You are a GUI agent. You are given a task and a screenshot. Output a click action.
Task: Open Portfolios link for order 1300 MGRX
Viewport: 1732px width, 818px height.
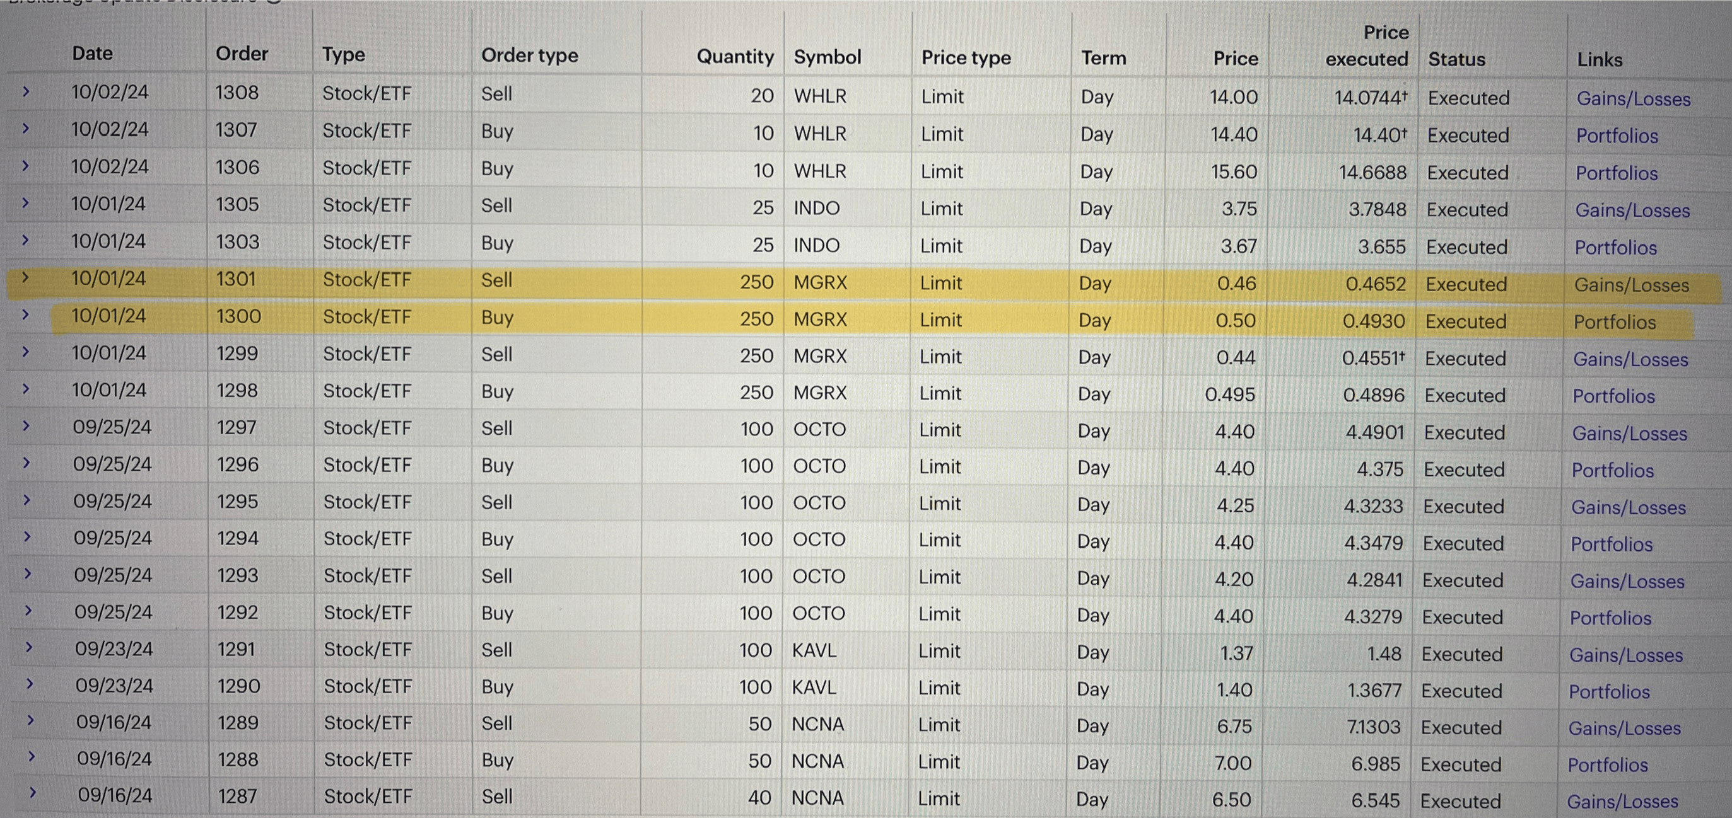[1614, 323]
